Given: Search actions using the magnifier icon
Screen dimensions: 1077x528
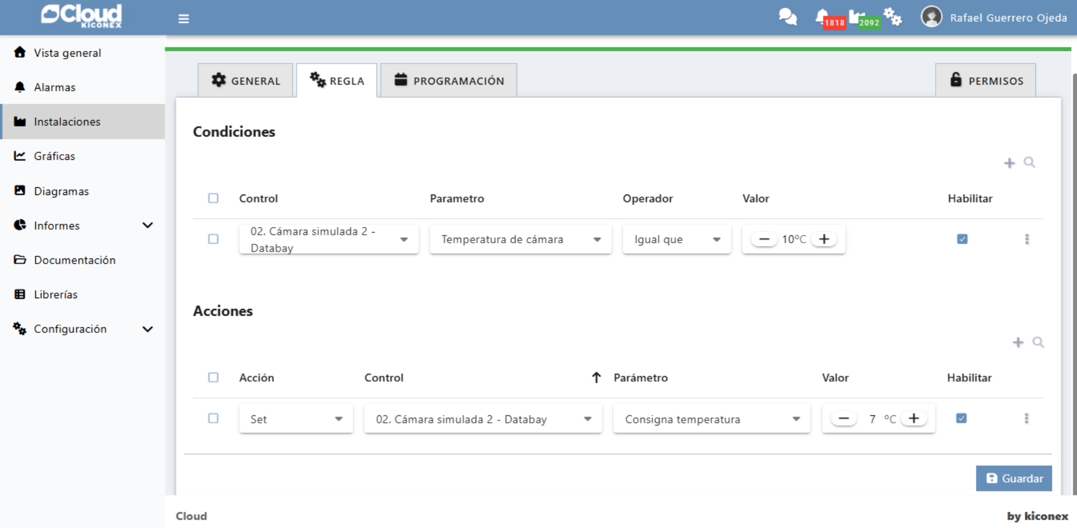Looking at the screenshot, I should tap(1038, 342).
